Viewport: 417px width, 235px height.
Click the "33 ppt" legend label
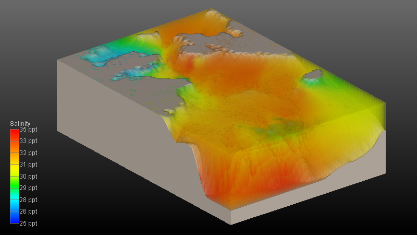tap(29, 141)
